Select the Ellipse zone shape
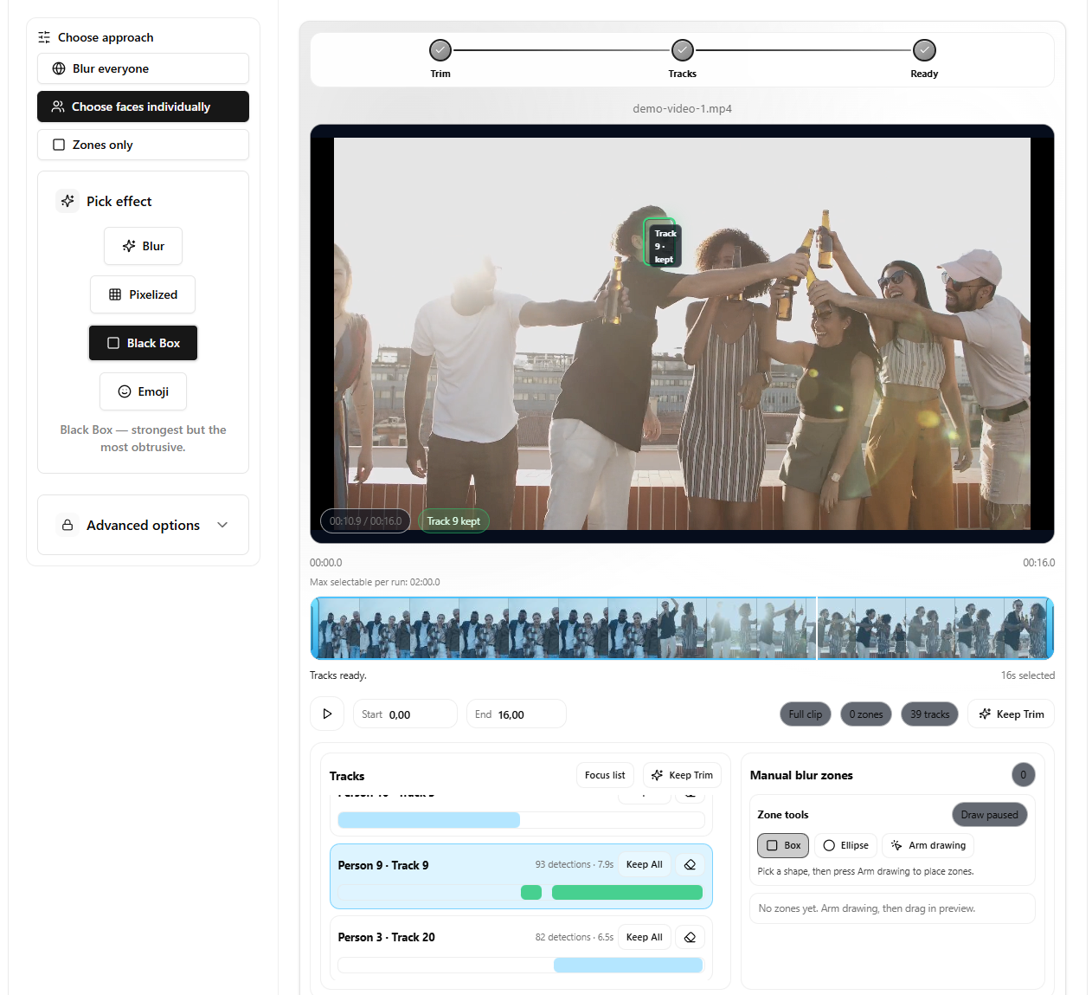Viewport: 1092px width, 995px height. (845, 846)
